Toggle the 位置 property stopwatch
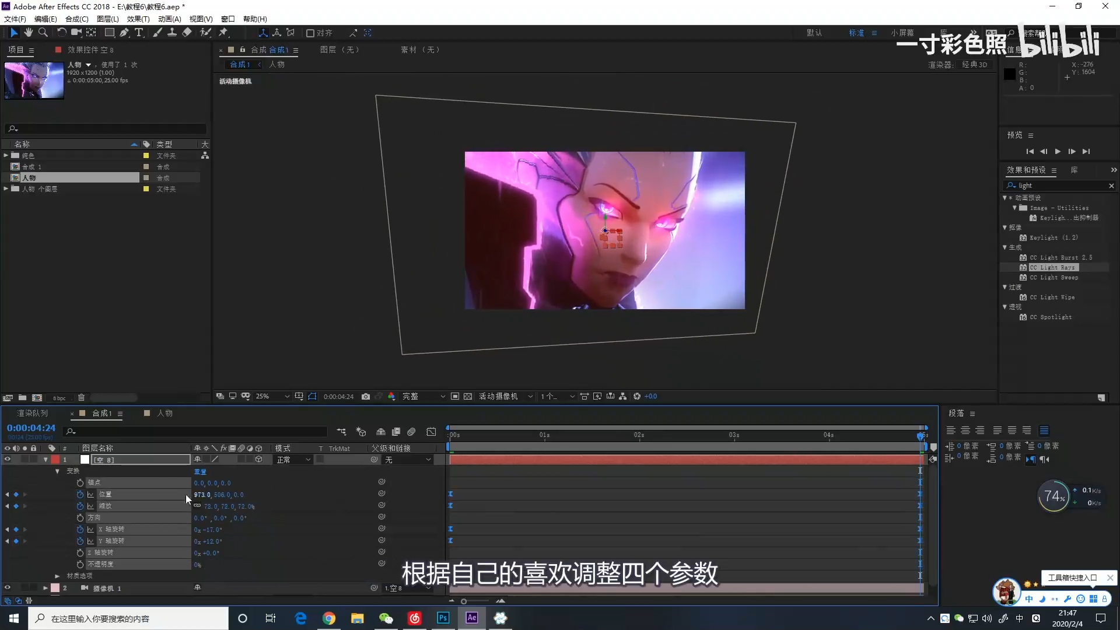This screenshot has height=630, width=1120. click(x=80, y=494)
